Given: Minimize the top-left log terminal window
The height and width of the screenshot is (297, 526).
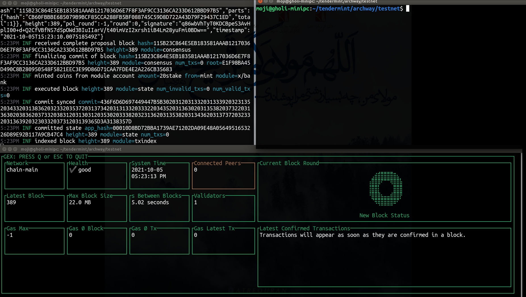Looking at the screenshot, I should pos(10,3).
